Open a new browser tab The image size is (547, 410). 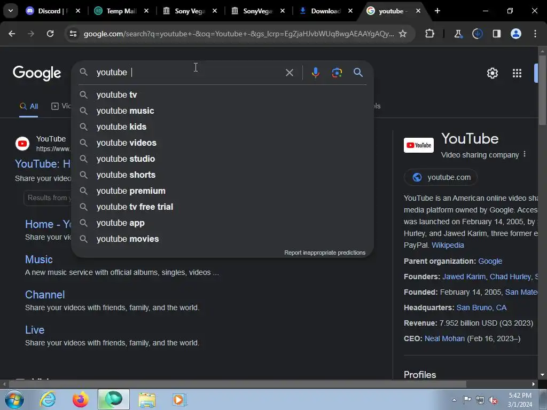[437, 11]
